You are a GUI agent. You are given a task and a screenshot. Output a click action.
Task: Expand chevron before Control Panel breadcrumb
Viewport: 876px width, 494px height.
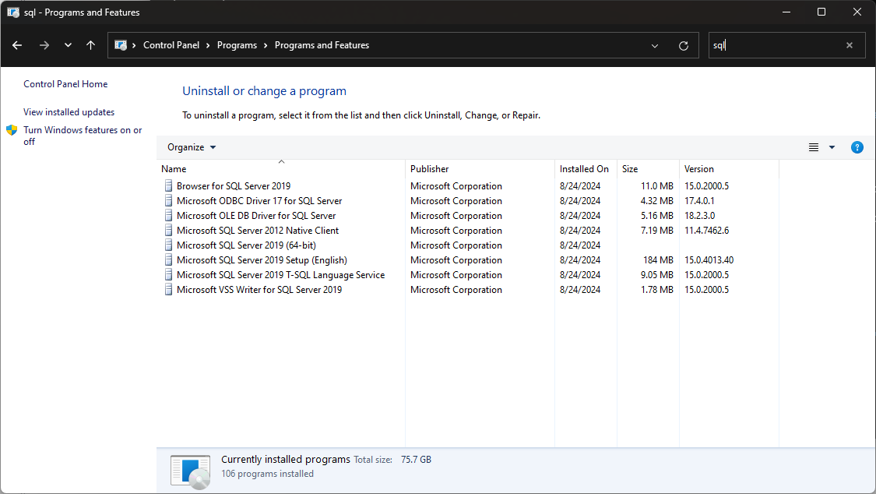pos(134,46)
